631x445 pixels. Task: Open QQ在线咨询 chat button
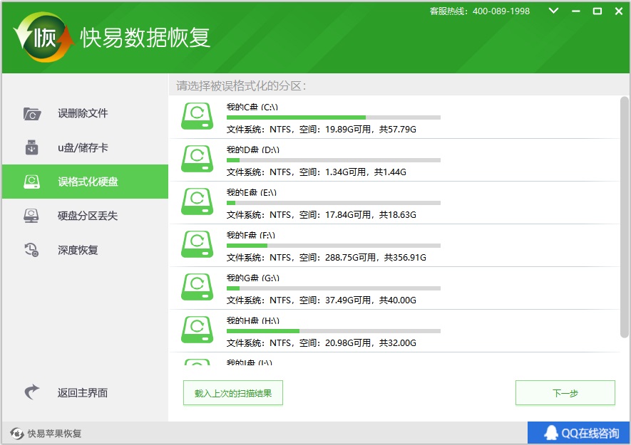pyautogui.click(x=579, y=433)
